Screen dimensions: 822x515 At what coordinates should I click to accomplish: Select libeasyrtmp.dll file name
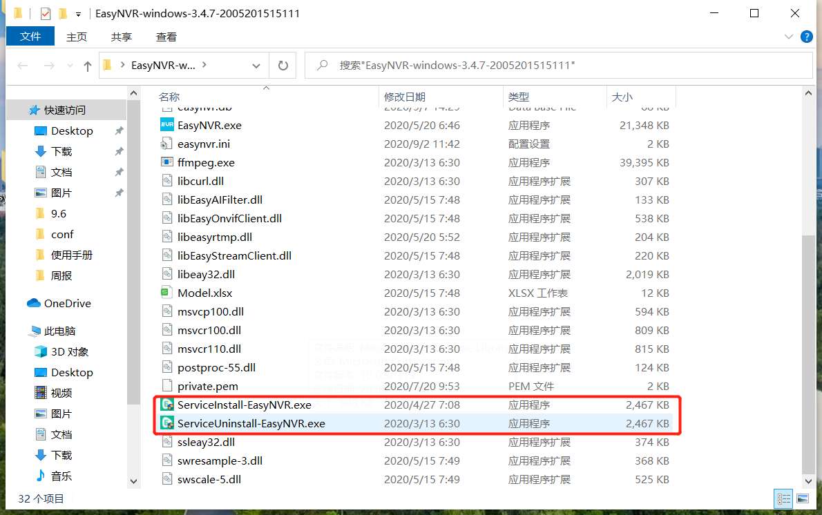214,237
